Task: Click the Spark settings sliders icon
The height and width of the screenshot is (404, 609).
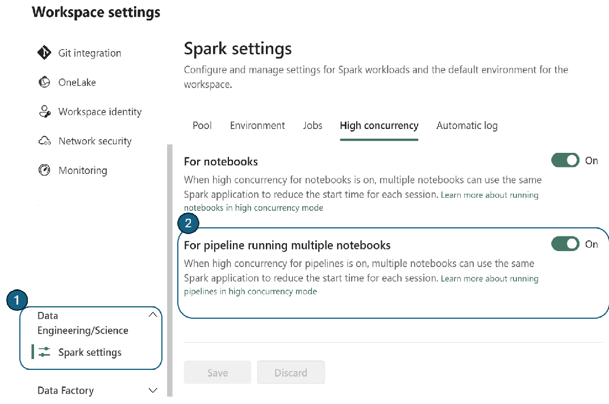Action: pos(45,352)
